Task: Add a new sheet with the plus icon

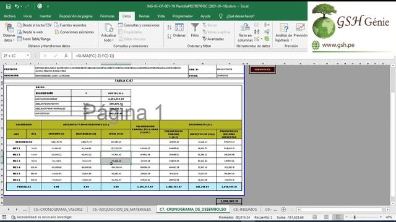Action: [x=283, y=210]
